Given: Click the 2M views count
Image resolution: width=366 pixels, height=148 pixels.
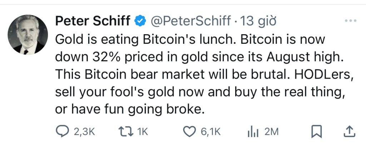Looking at the screenshot, I should click(x=271, y=132).
